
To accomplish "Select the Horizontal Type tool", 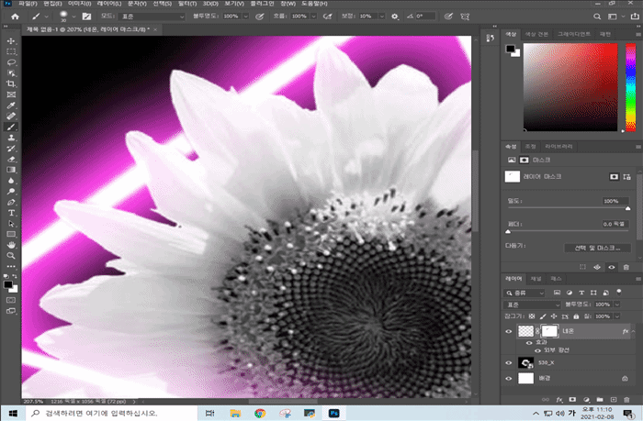I will pyautogui.click(x=11, y=213).
